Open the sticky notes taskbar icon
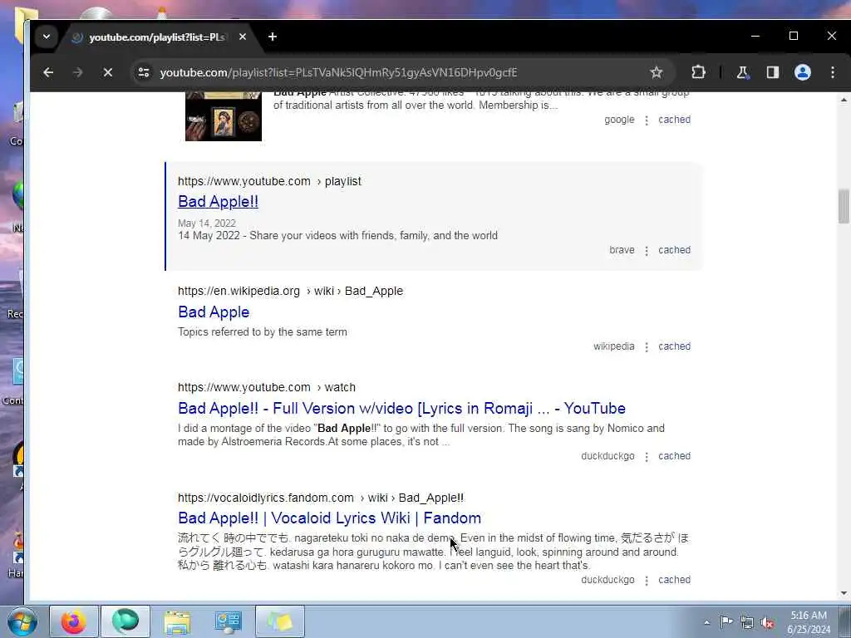Image resolution: width=851 pixels, height=638 pixels. pyautogui.click(x=279, y=621)
